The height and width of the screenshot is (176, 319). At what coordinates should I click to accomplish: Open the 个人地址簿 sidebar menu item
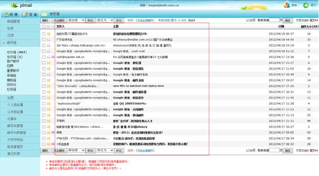click(15, 105)
